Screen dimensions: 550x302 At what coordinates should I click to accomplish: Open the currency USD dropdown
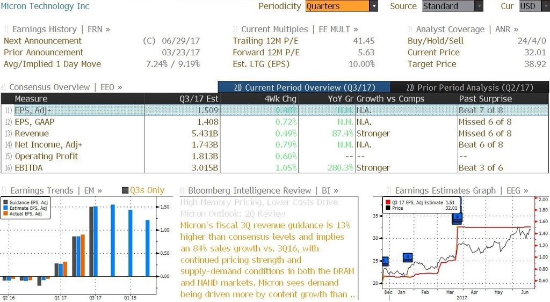coord(534,6)
